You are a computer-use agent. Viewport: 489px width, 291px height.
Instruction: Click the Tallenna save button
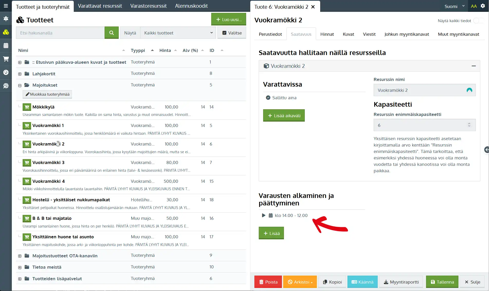pos(442,282)
